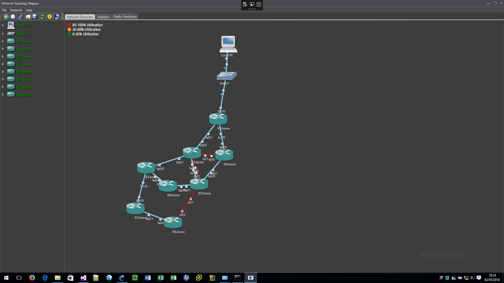Select R5.home in the device tree
This screenshot has width=504, height=283.
click(x=24, y=64)
